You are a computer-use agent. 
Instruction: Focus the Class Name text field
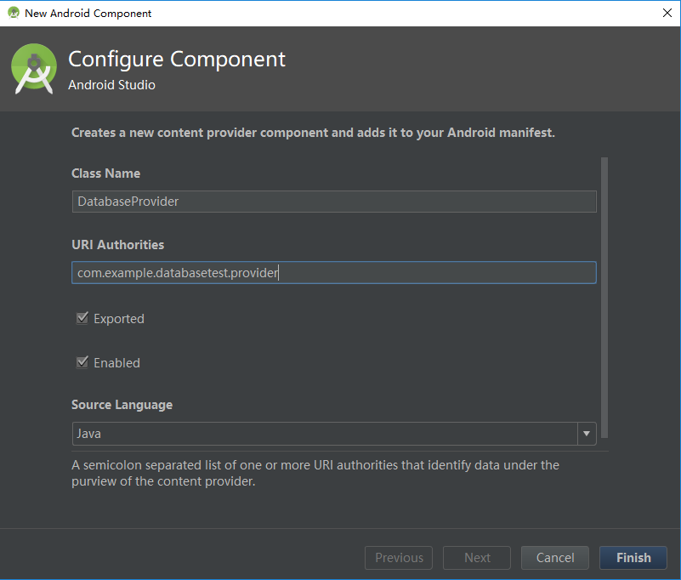(x=334, y=202)
